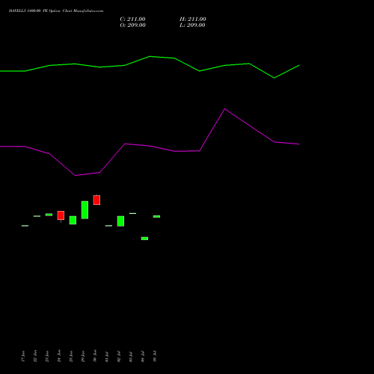Click the chart title text HAVELLS PE Option Chart
374x374 pixels.
pyautogui.click(x=56, y=11)
